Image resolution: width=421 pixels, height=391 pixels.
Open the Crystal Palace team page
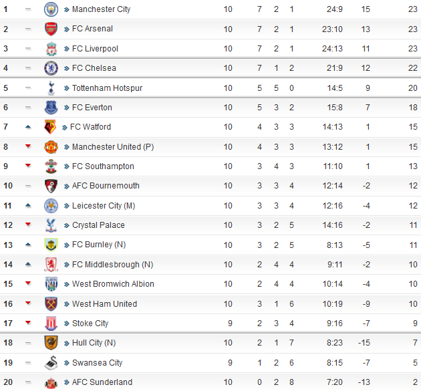pyautogui.click(x=98, y=225)
